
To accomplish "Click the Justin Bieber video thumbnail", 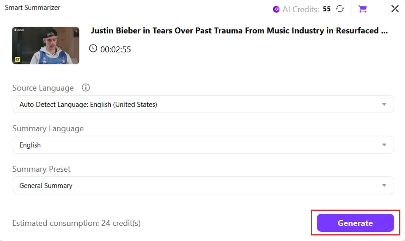I will 45,45.
